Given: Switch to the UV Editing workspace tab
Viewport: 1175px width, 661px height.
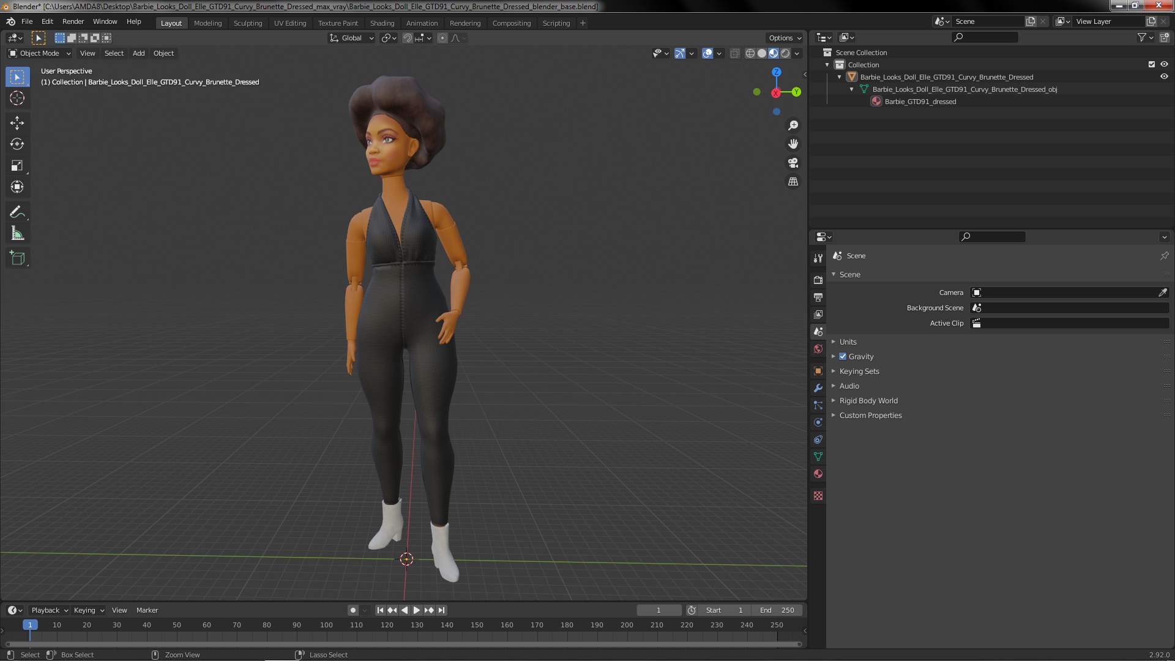Looking at the screenshot, I should click(x=290, y=23).
